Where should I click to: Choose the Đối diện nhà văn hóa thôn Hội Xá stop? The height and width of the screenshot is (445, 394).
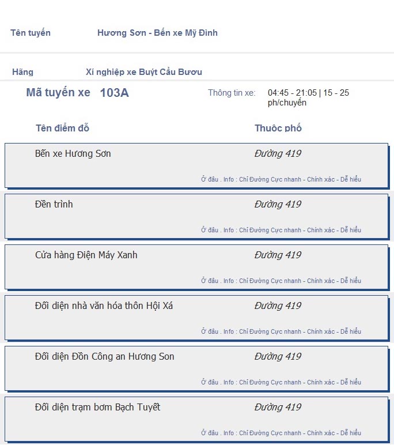(104, 306)
